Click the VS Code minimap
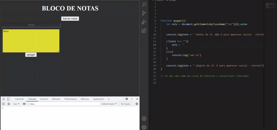The image size is (277, 130). click(270, 6)
